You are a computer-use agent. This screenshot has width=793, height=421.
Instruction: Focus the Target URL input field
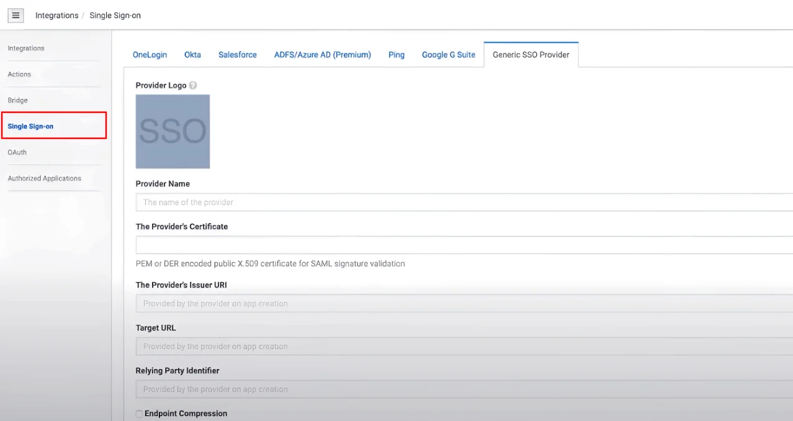(x=464, y=347)
